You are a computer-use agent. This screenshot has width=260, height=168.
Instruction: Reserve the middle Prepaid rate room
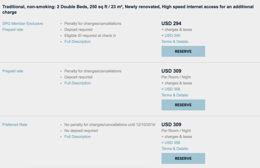tap(183, 105)
